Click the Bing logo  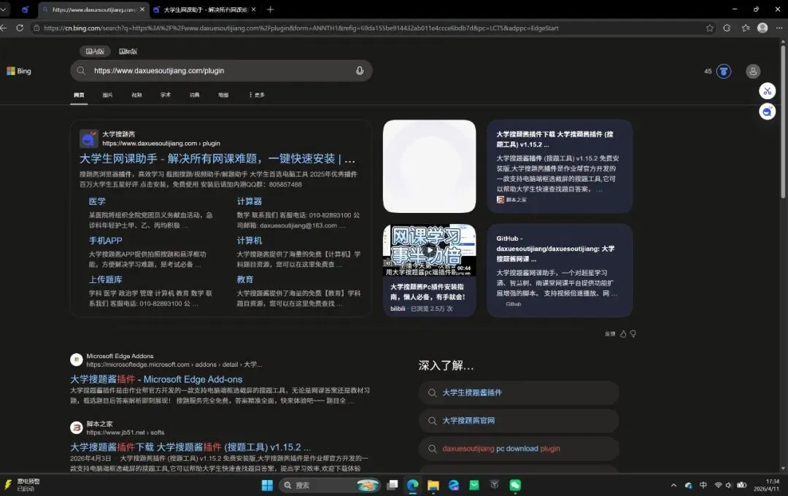[18, 71]
